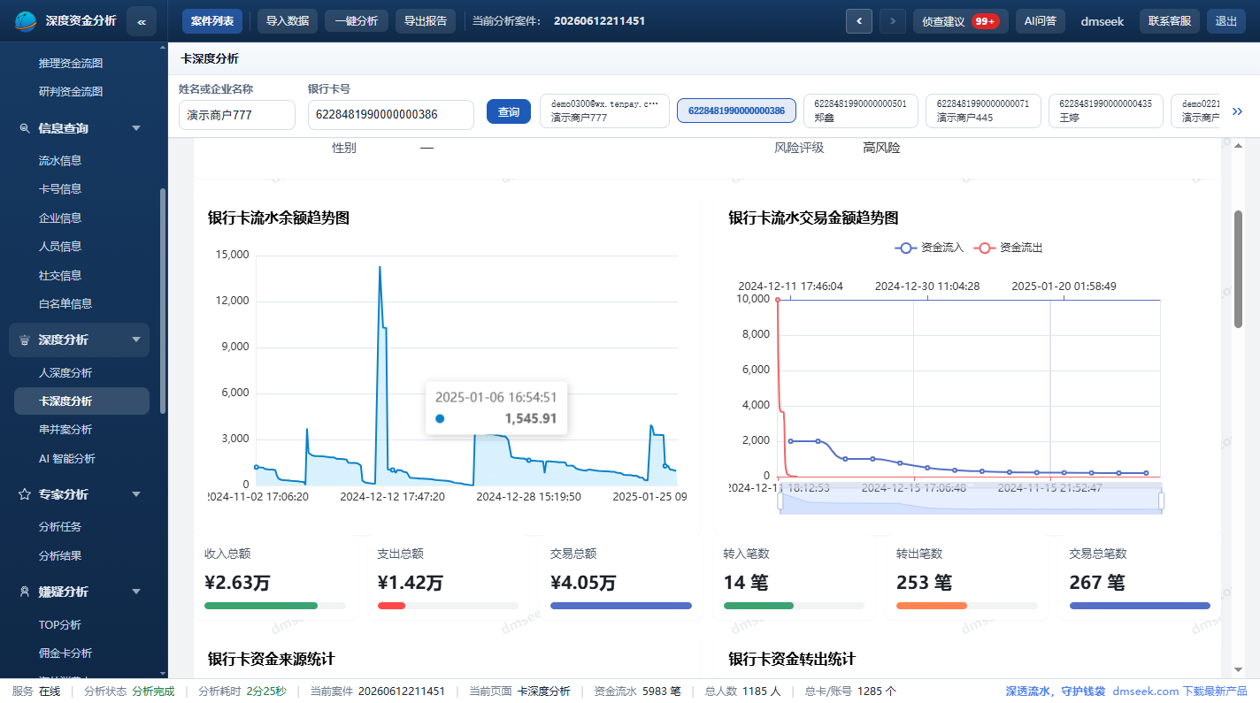Open 白名单信息 page
Screen dimensions: 1260x703
(x=65, y=304)
